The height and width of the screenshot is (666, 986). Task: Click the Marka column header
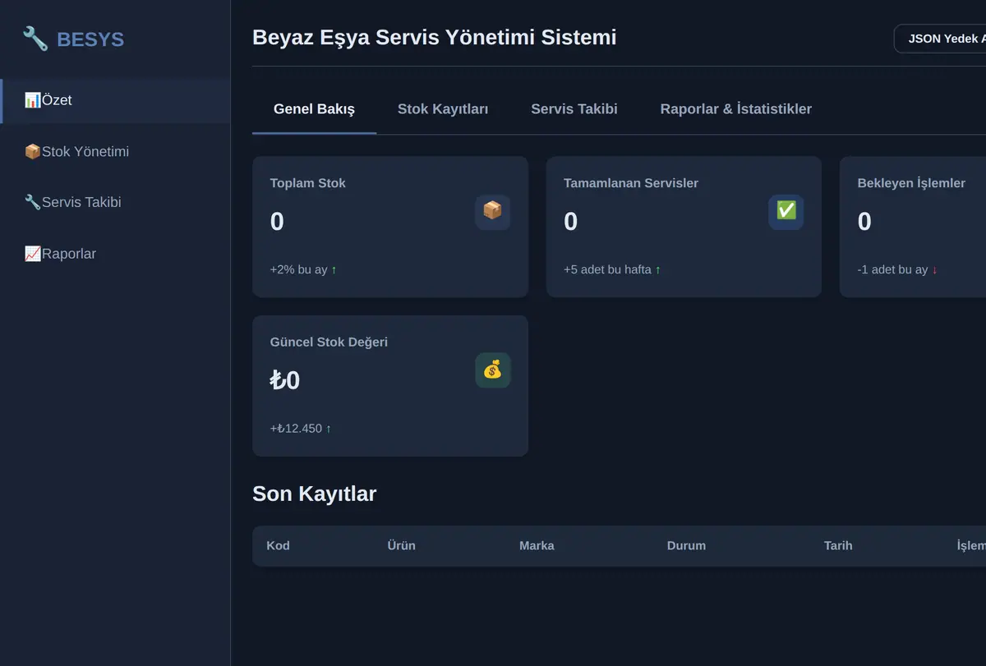(537, 545)
